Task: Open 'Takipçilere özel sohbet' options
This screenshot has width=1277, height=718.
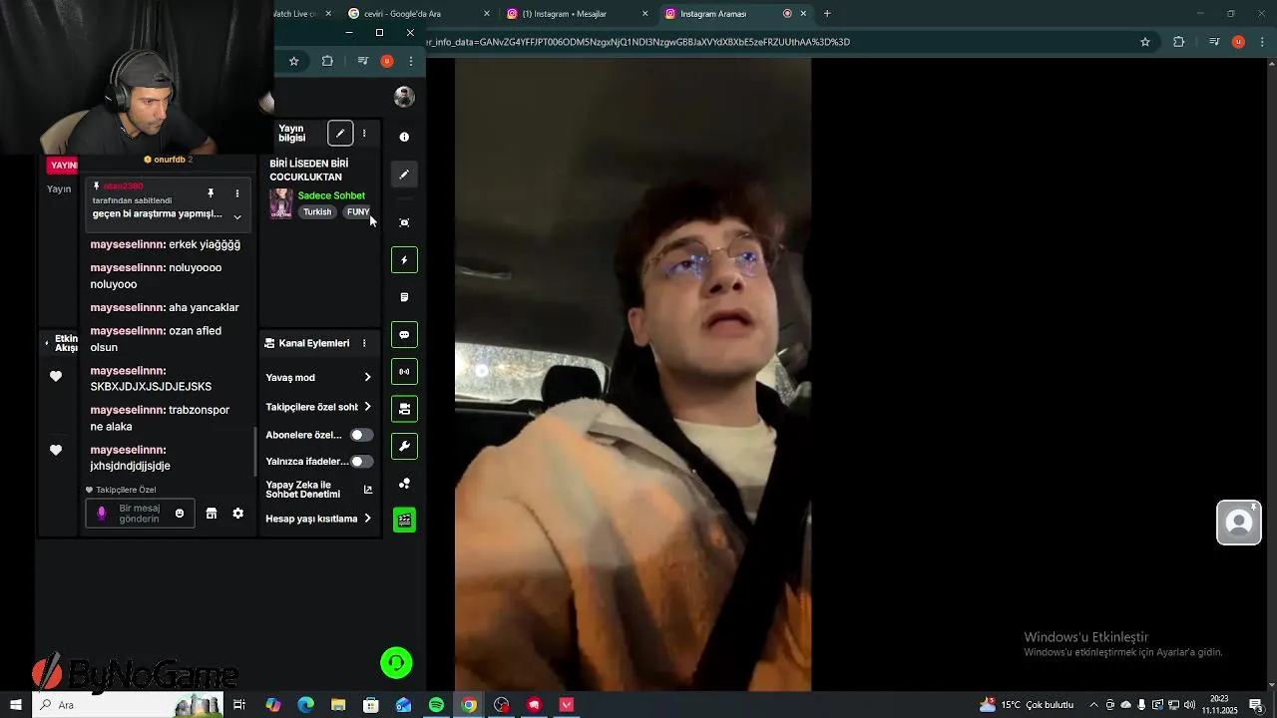Action: (x=319, y=407)
